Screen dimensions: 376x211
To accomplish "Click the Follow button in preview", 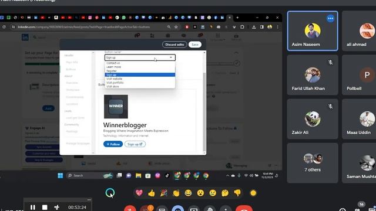I will [x=113, y=144].
